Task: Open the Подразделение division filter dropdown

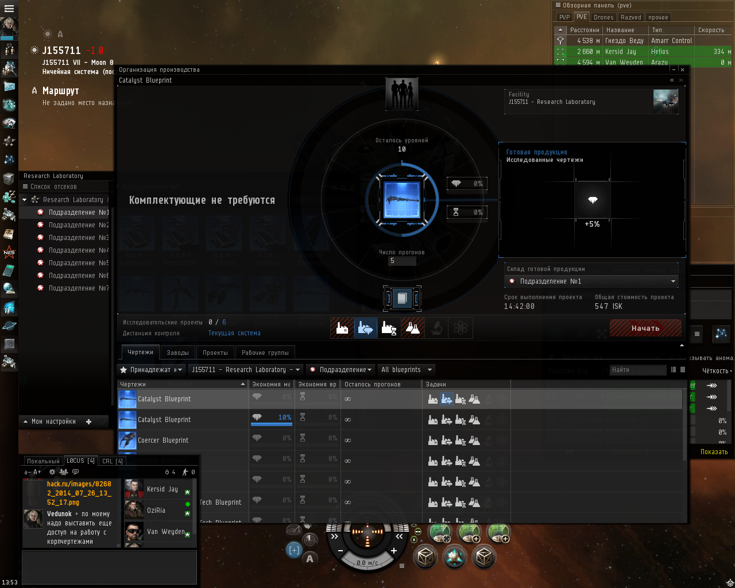Action: click(341, 370)
